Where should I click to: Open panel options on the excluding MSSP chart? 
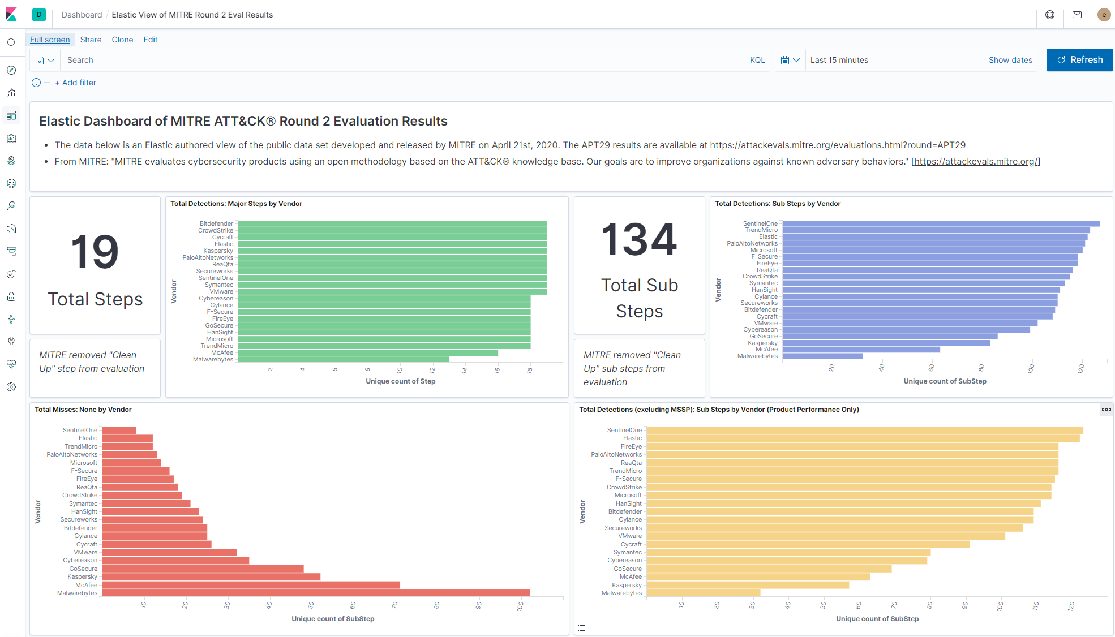(x=1107, y=410)
